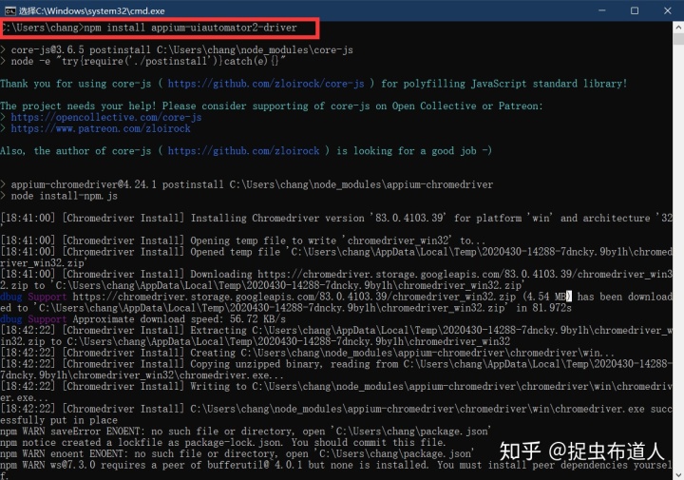Click 'Approximate download speed: 56.72 KB/s' text
This screenshot has height=480, width=684.
pyautogui.click(x=180, y=319)
